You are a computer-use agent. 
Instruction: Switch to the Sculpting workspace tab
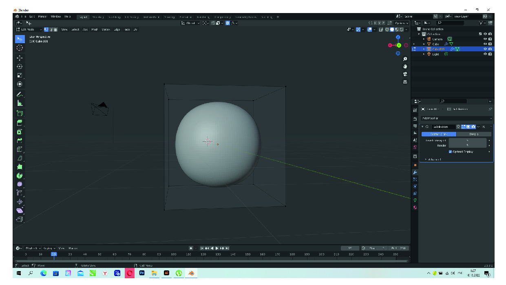click(114, 17)
